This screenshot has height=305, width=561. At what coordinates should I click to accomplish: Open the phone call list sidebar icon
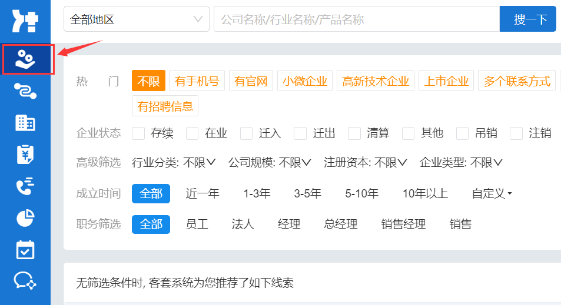[25, 186]
